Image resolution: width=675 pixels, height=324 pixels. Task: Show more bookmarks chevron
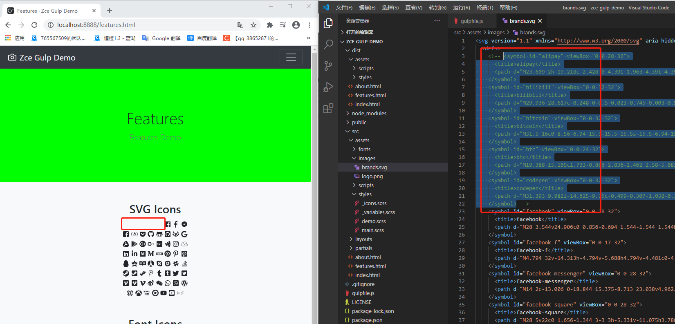tap(308, 38)
